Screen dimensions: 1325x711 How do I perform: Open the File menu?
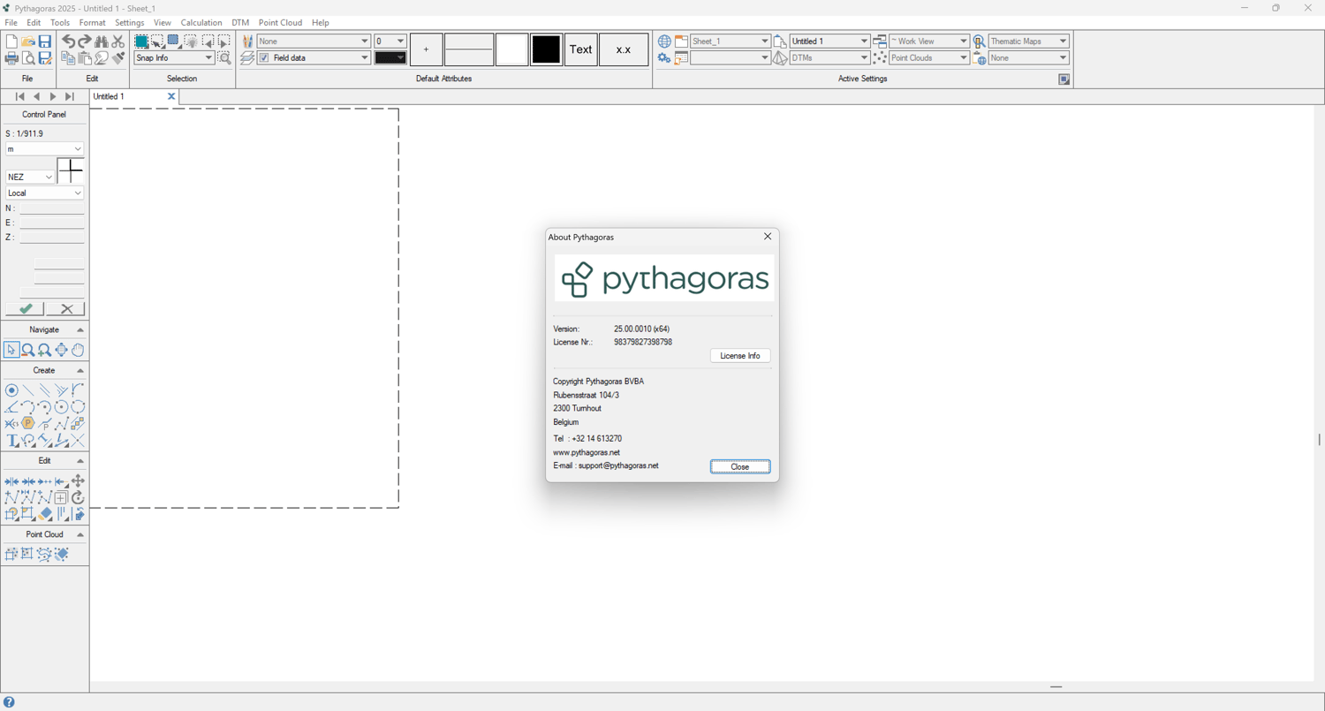tap(11, 23)
